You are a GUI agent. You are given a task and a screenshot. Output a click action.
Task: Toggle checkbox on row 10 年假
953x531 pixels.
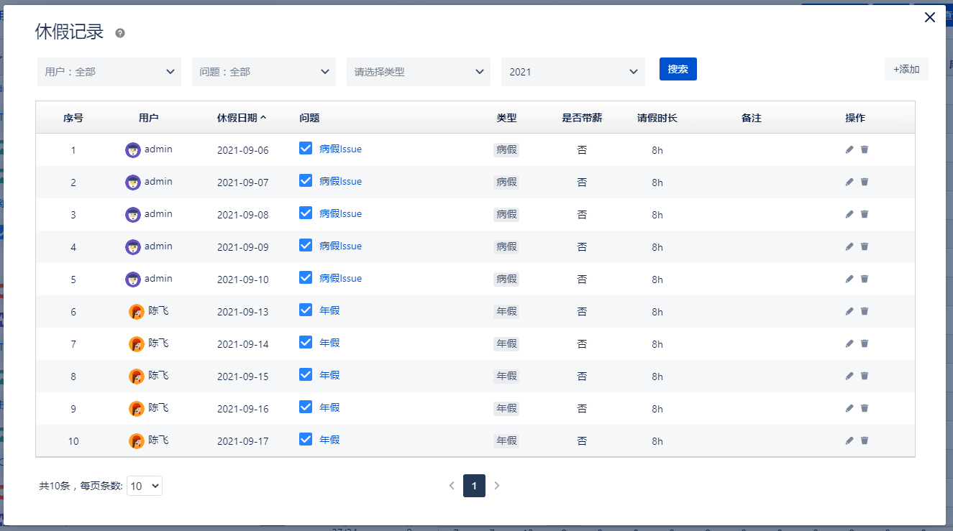pos(306,439)
